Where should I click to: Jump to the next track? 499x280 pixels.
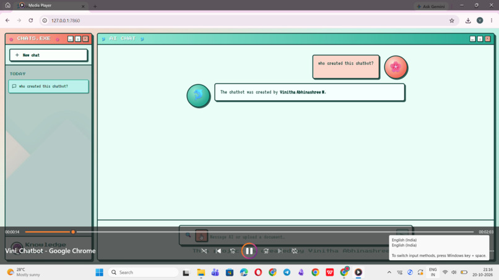pos(280,251)
